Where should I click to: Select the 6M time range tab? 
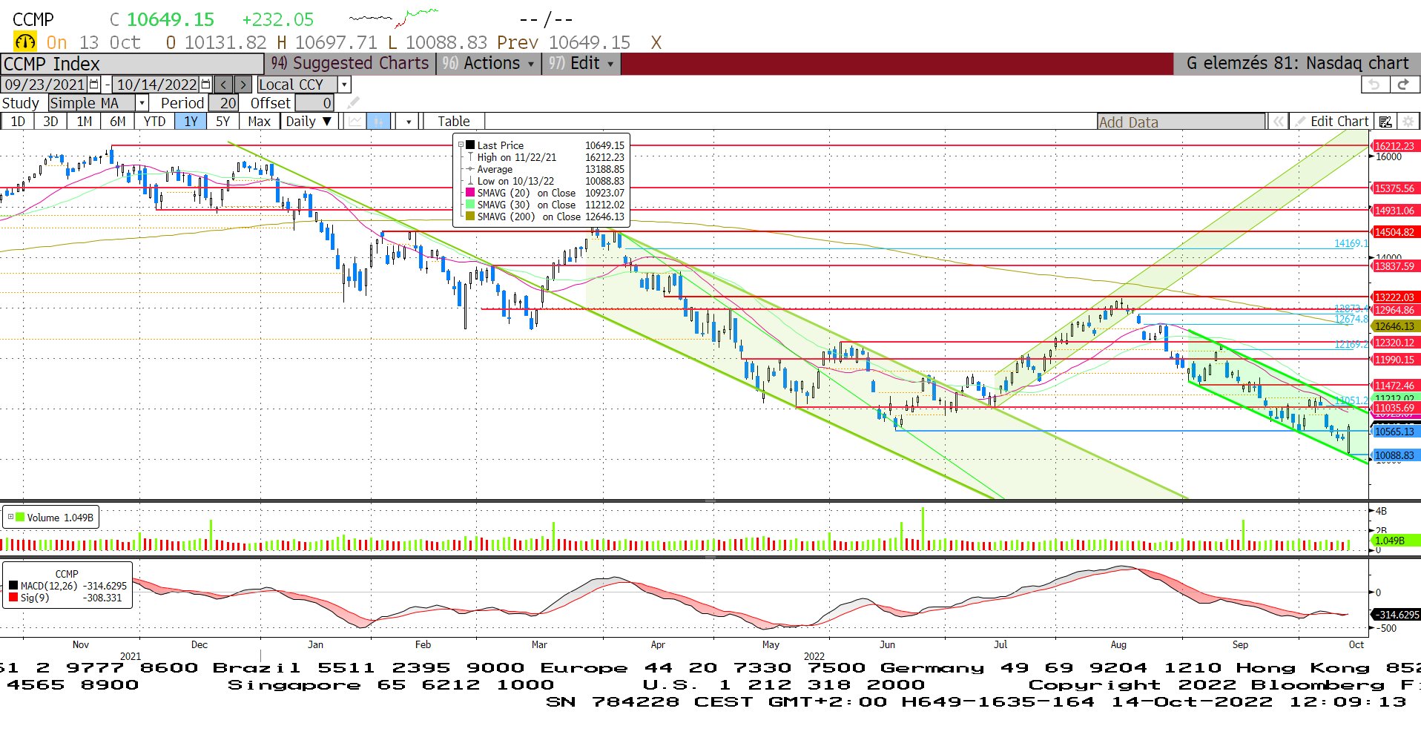(118, 122)
